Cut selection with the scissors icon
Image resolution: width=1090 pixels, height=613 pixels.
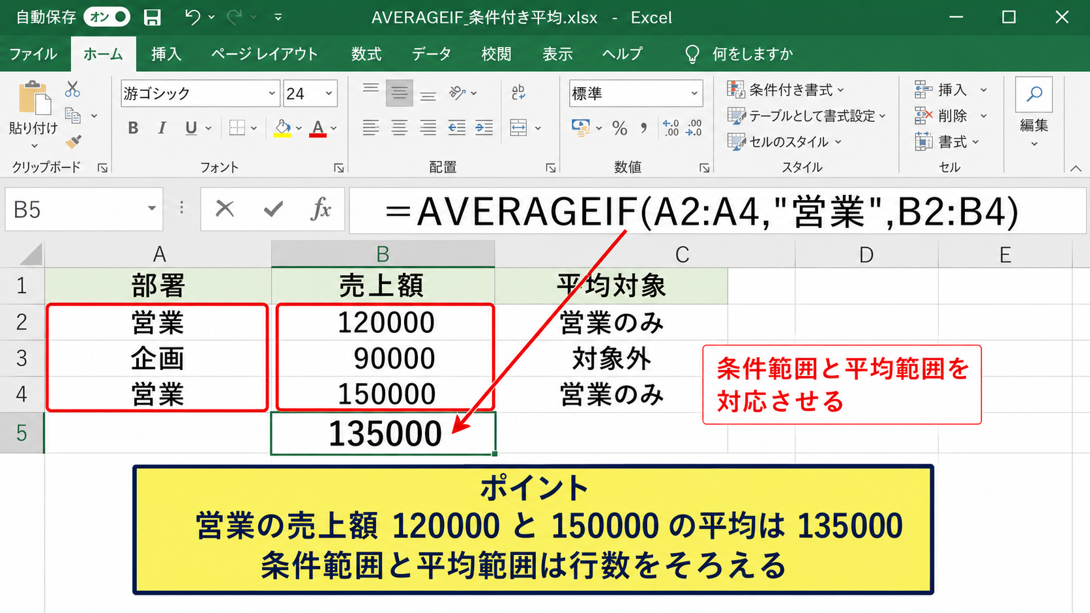72,89
